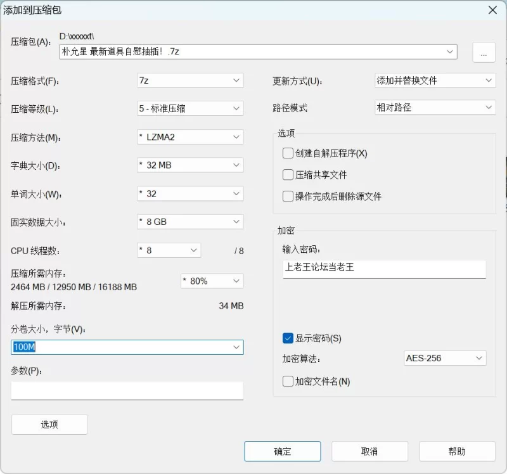Enable the 创建自解压程序 checkbox
Image resolution: width=507 pixels, height=474 pixels.
pyautogui.click(x=288, y=153)
